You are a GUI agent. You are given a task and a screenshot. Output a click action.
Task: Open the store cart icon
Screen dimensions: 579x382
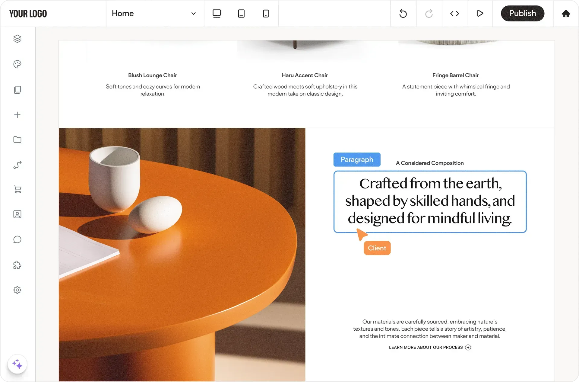click(x=17, y=189)
